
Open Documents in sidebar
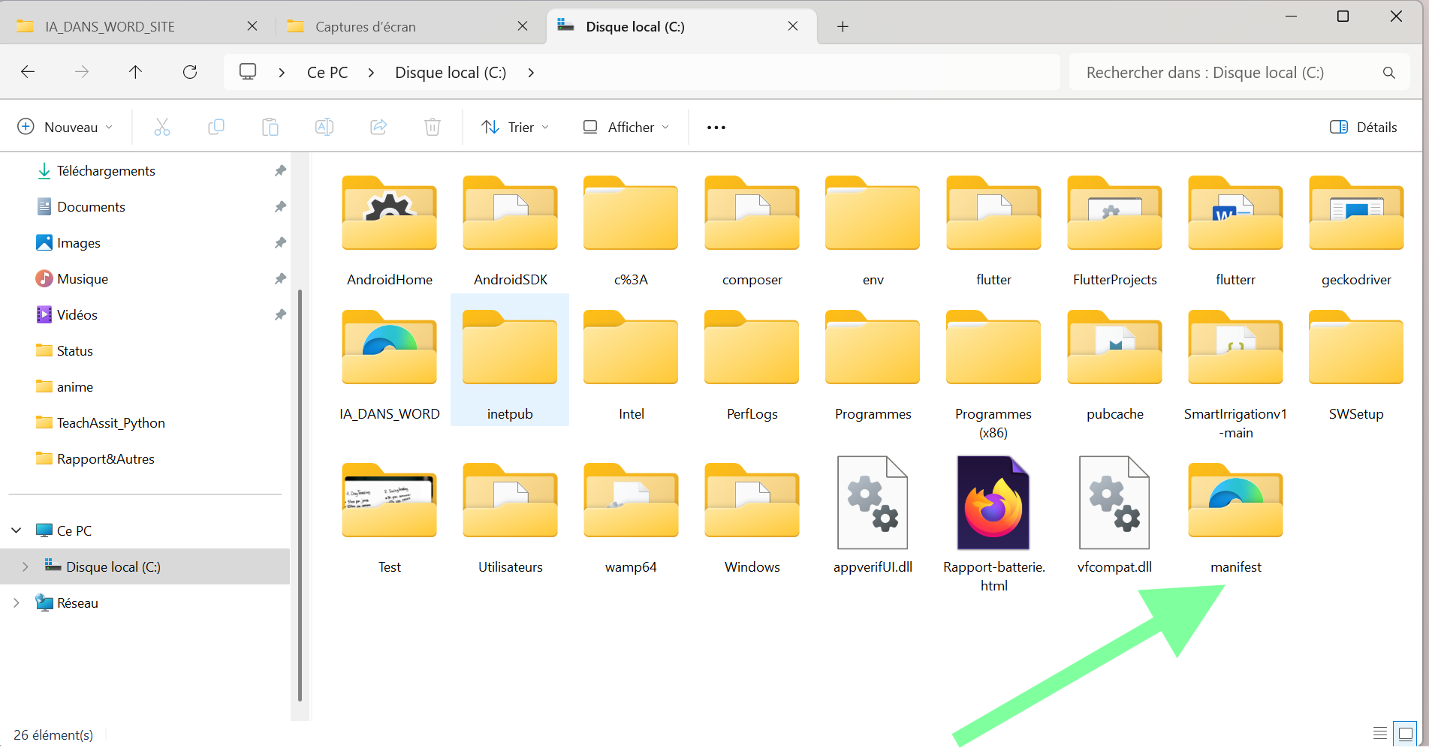pos(91,207)
